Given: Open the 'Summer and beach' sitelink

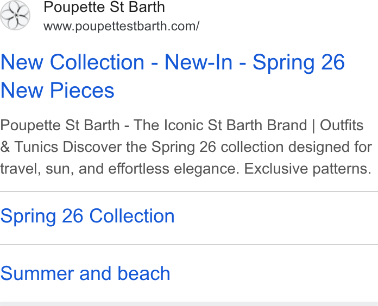Looking at the screenshot, I should pyautogui.click(x=85, y=273).
